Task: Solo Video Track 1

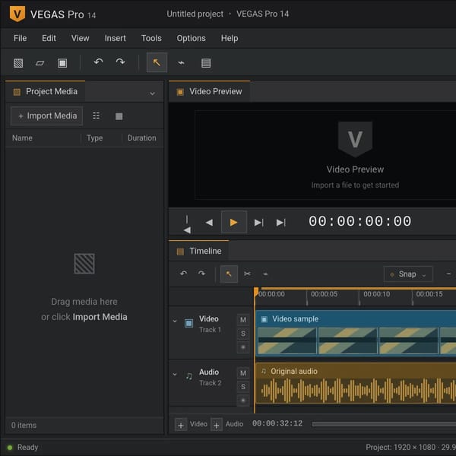Action: click(x=243, y=334)
